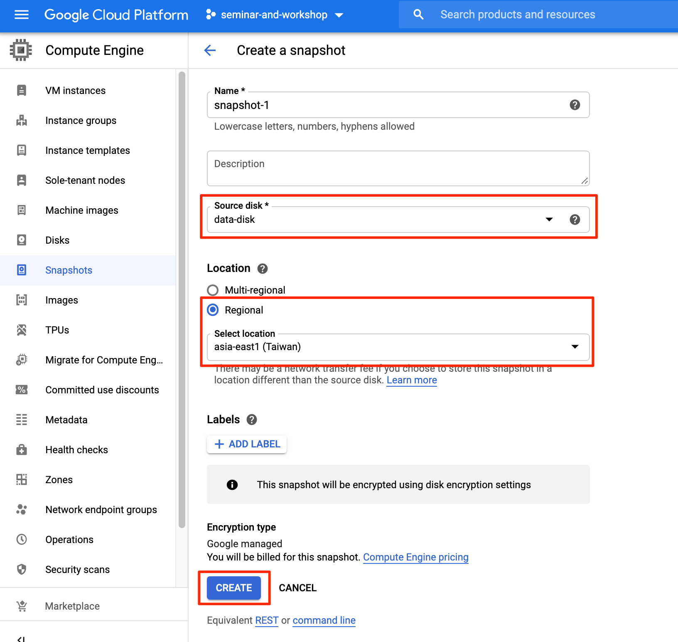Screen dimensions: 678x642
Task: Open the Disks section
Action: [x=57, y=240]
